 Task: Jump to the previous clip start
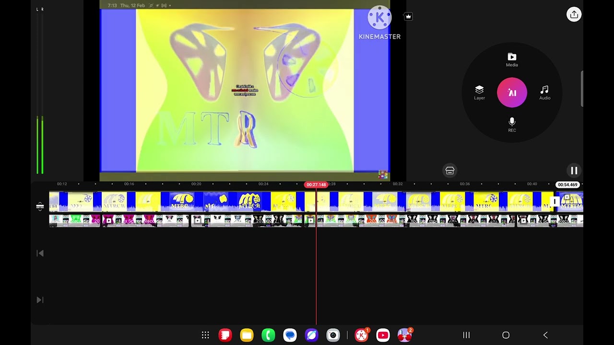tap(40, 253)
